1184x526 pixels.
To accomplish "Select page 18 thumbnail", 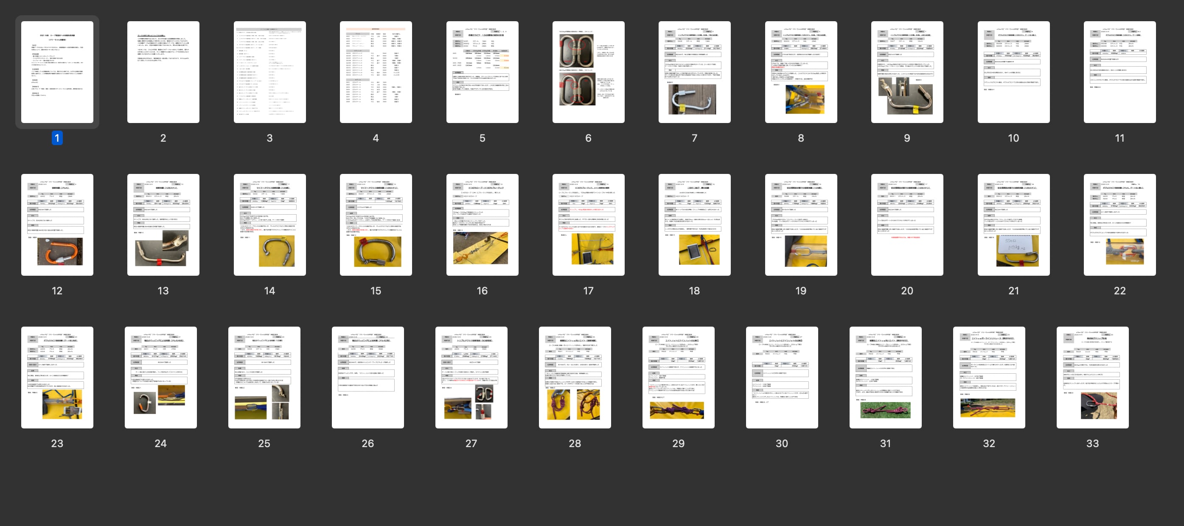I will 694,224.
